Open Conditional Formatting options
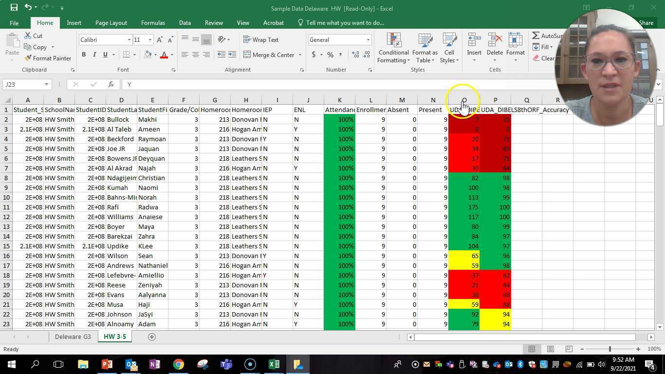Screen dimensions: 665x374 pos(393,47)
